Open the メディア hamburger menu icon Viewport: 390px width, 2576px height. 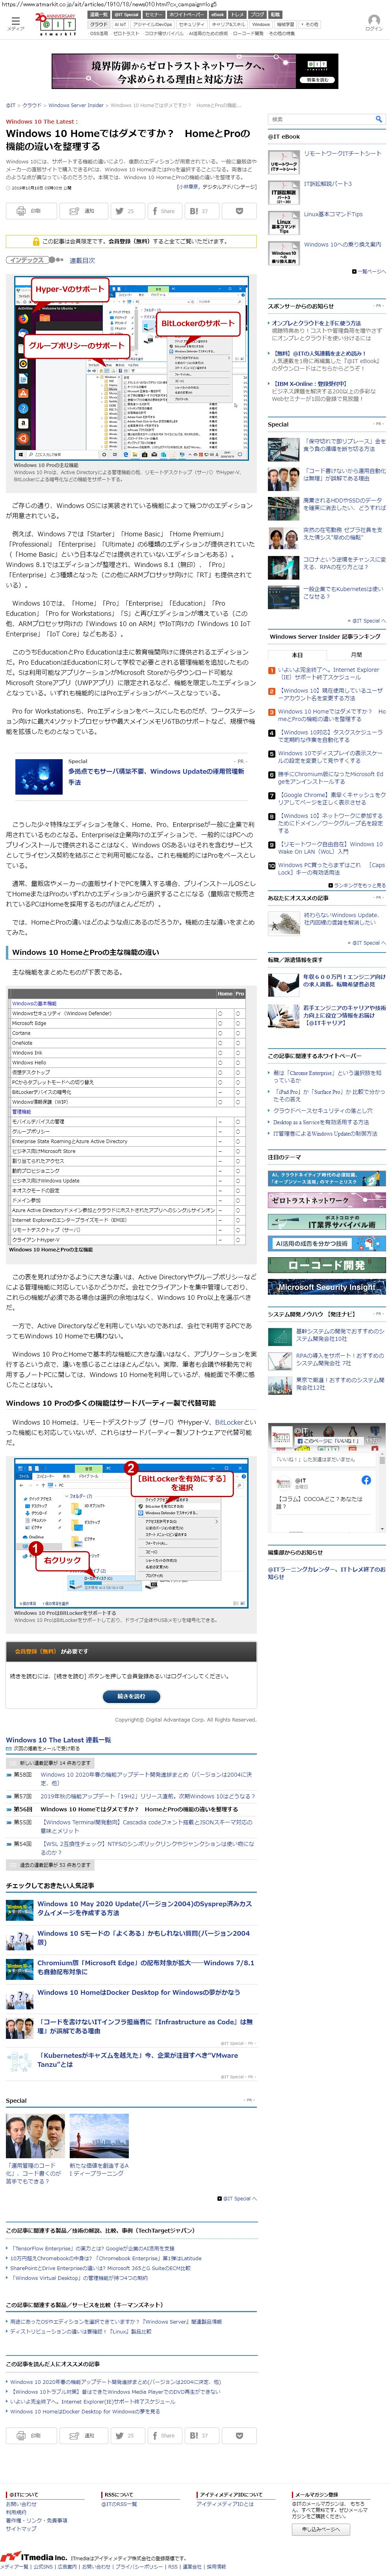pos(16,21)
